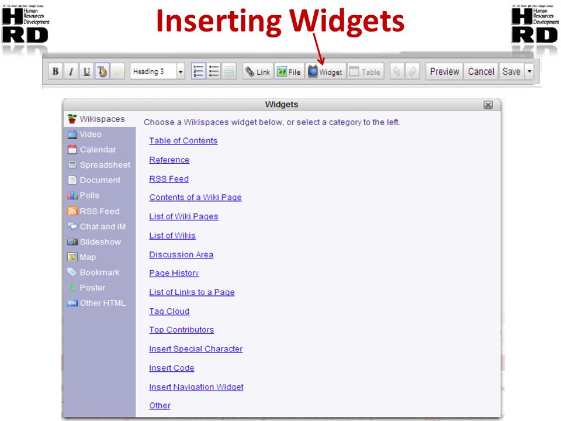Click the Link toolbar button

[x=258, y=71]
